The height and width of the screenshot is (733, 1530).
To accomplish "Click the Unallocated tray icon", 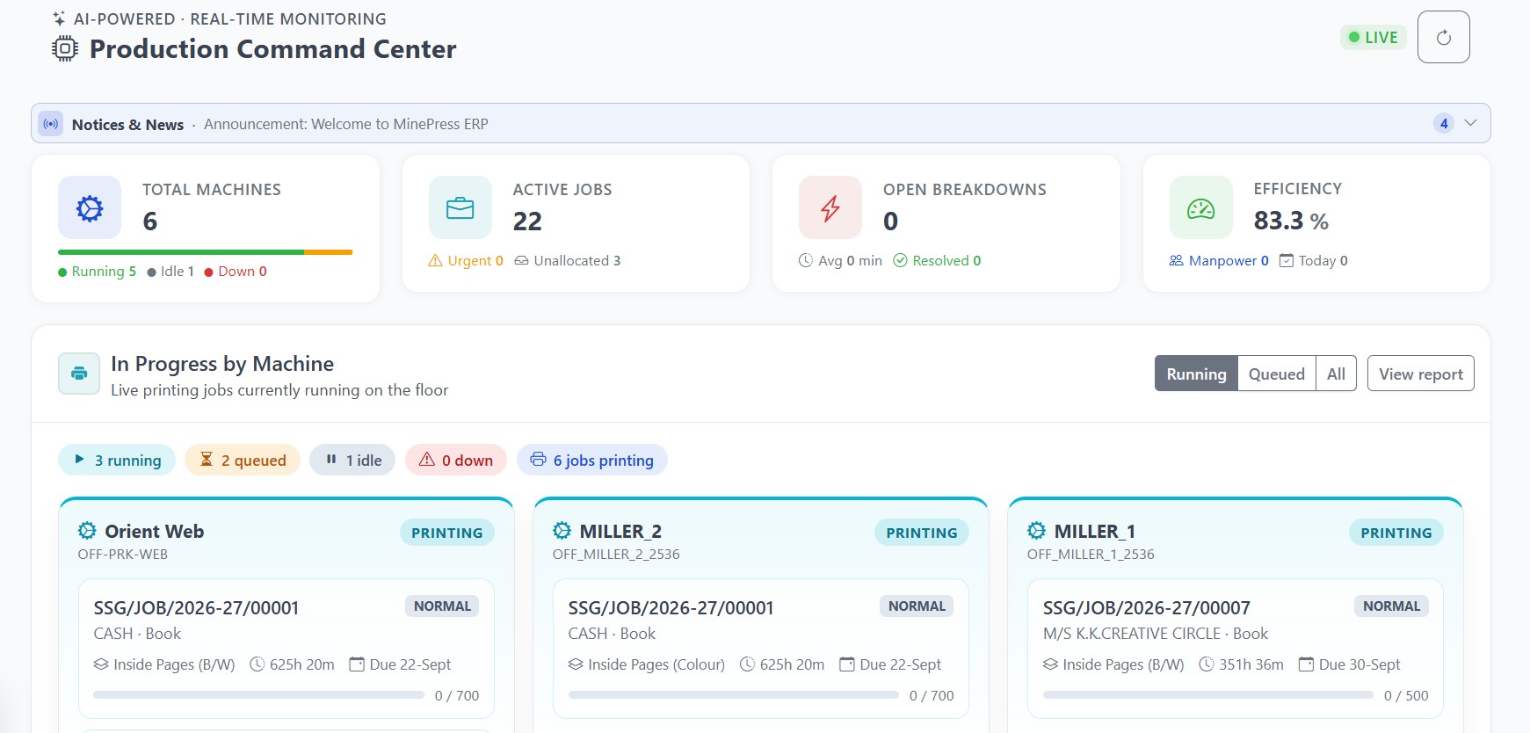I will click(x=521, y=260).
